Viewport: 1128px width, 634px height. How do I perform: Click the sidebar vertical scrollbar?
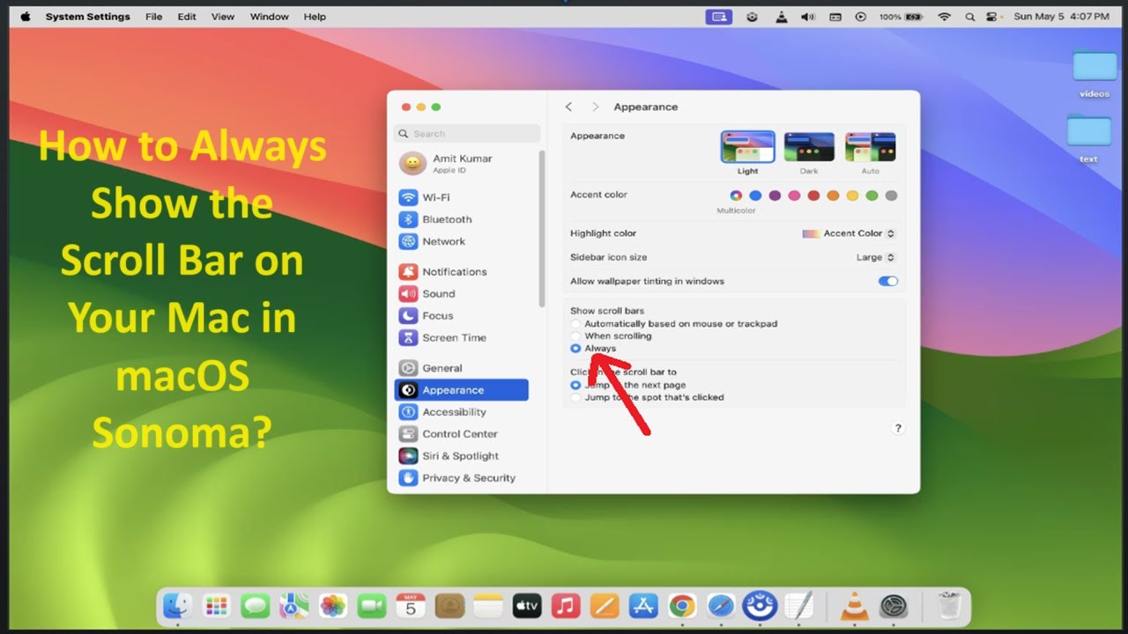pos(541,229)
